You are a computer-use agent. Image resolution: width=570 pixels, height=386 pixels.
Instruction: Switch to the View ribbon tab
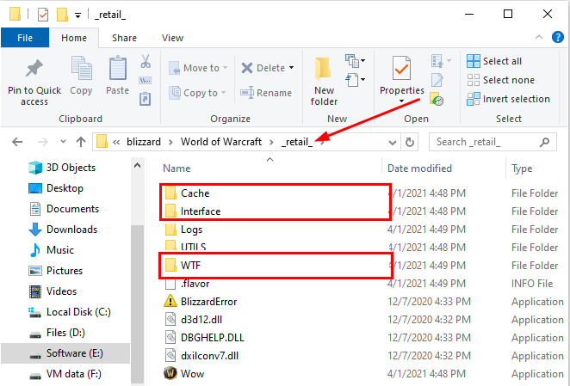[x=172, y=38]
